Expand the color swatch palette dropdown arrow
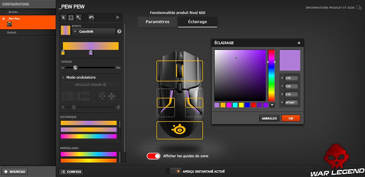 coord(272,105)
